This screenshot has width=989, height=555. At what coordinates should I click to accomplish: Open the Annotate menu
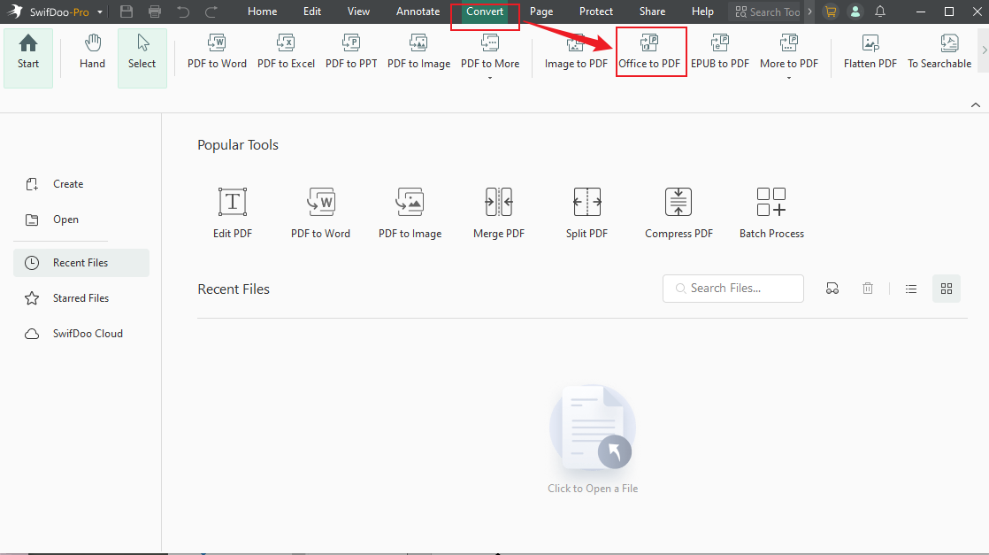(x=418, y=12)
